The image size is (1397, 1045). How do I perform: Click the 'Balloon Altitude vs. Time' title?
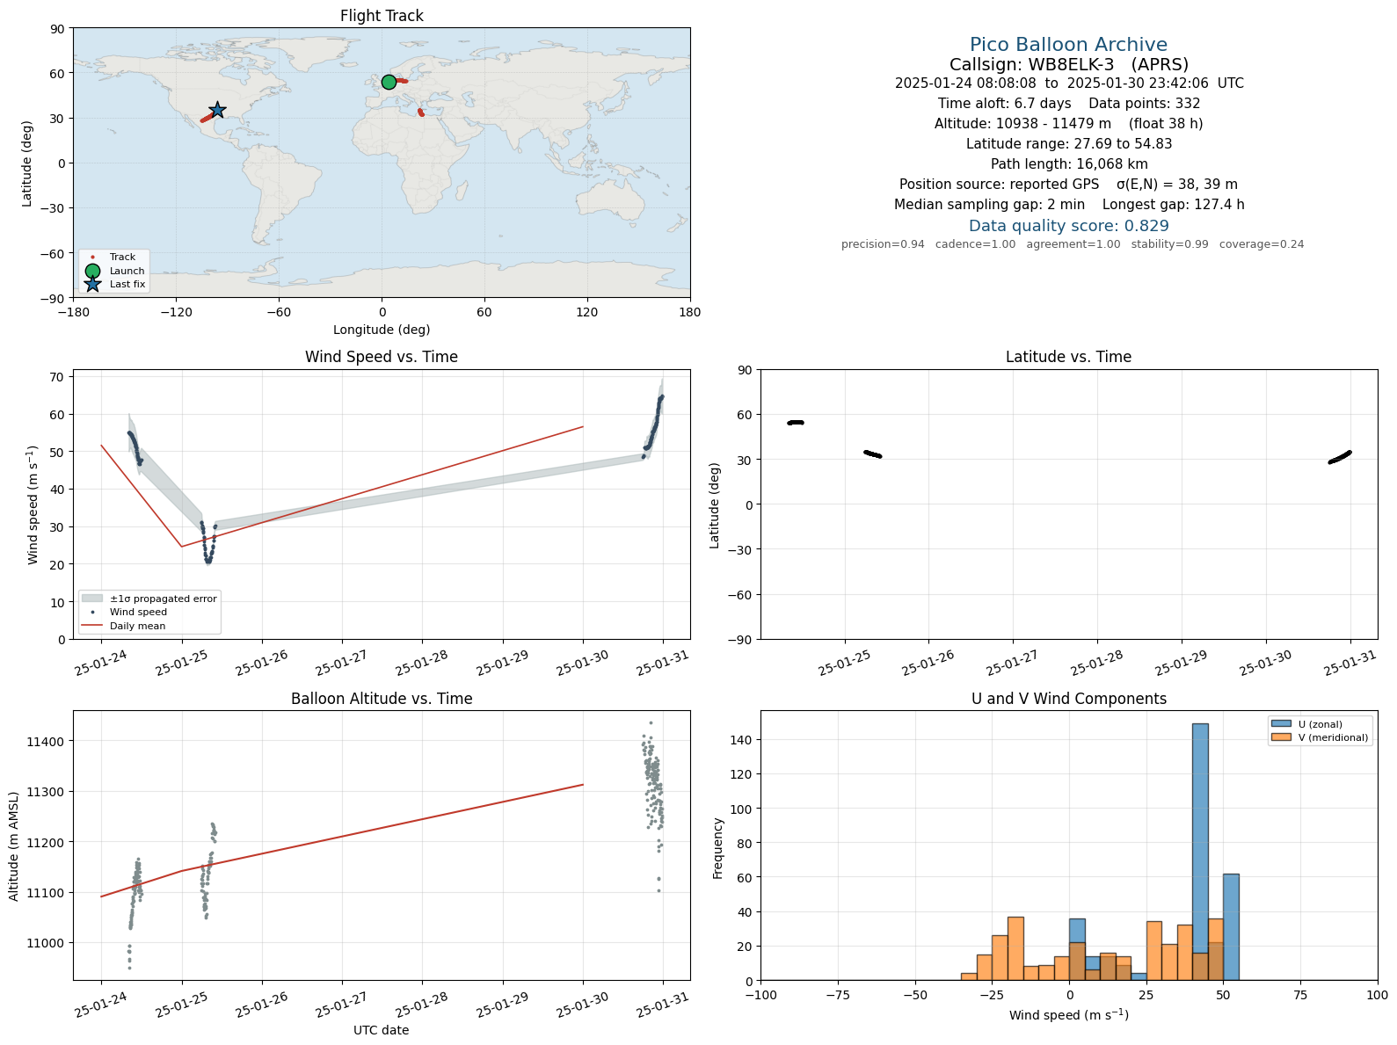(382, 699)
